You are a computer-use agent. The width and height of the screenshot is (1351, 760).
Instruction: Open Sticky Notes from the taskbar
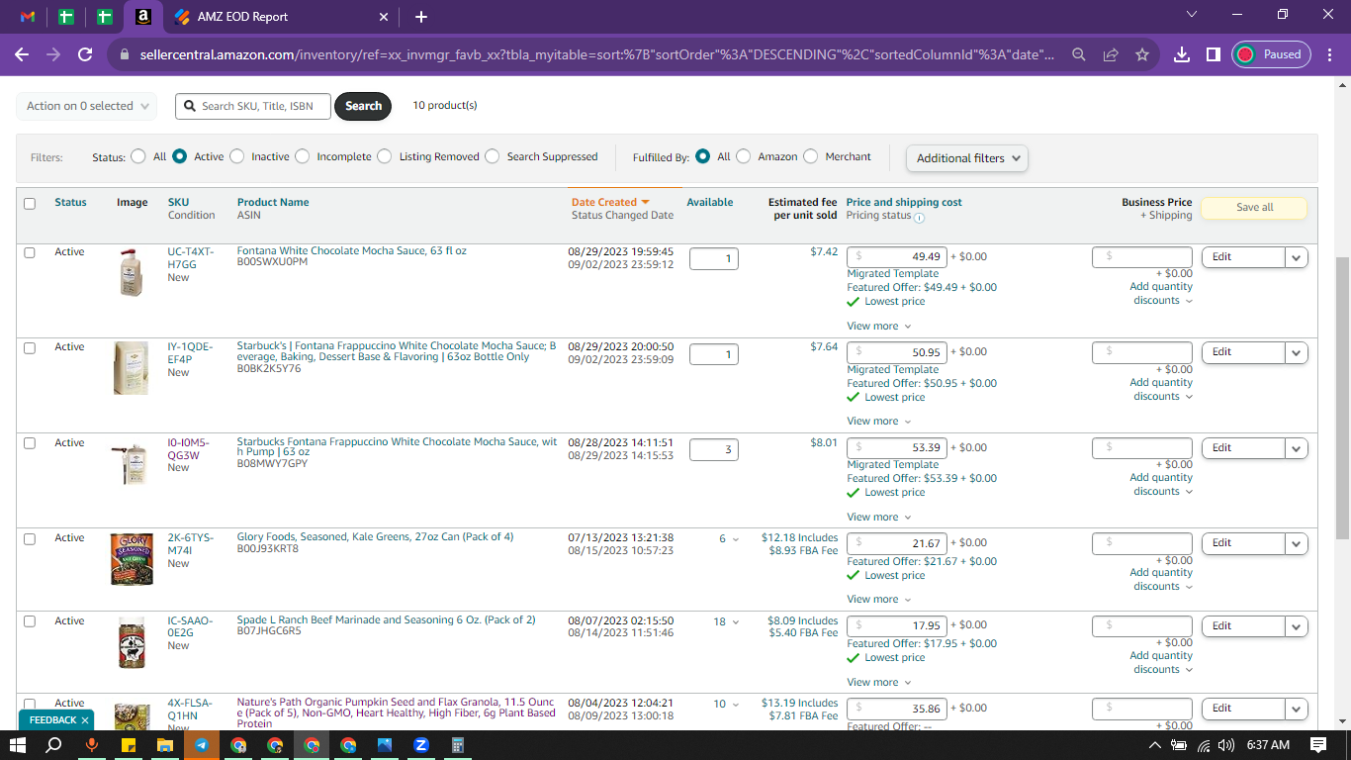click(129, 745)
